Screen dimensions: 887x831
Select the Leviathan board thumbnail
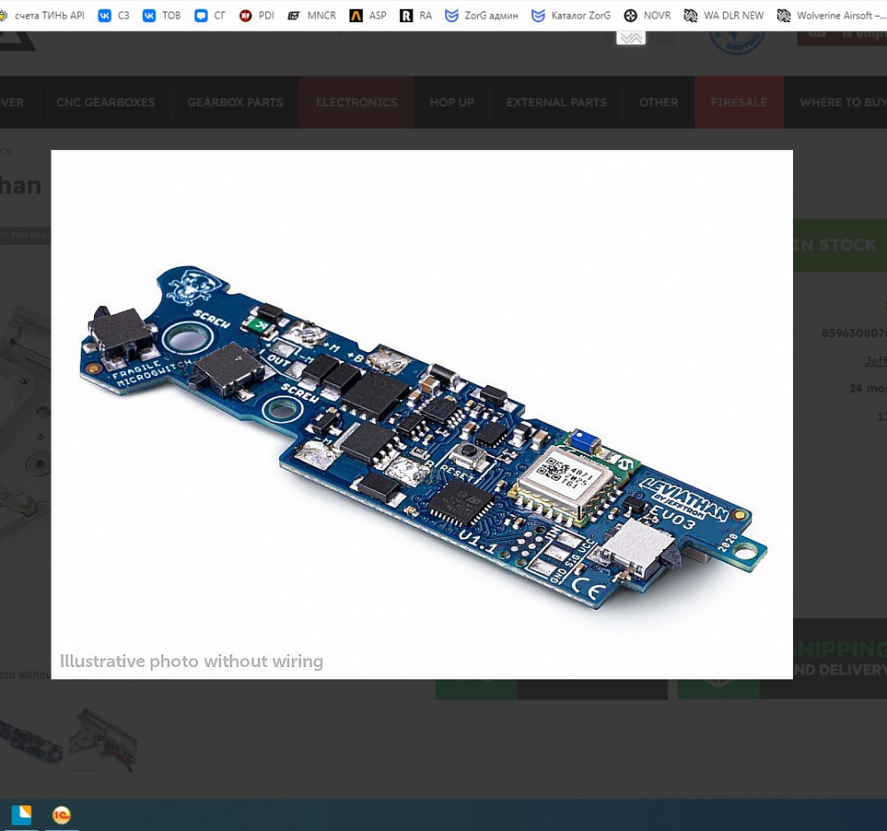coord(29,741)
